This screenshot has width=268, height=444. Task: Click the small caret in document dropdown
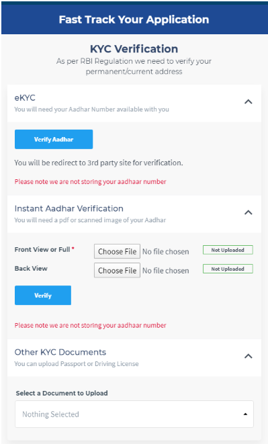245,414
